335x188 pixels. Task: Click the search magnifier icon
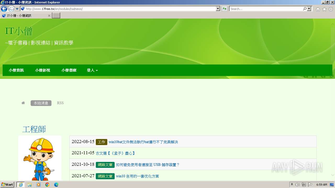tap(305, 9)
